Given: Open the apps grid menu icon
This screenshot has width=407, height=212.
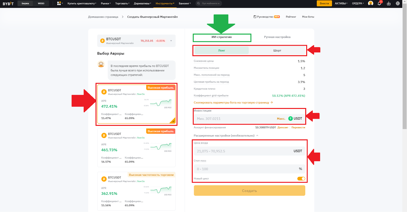Looking at the screenshot, I should coord(59,3).
